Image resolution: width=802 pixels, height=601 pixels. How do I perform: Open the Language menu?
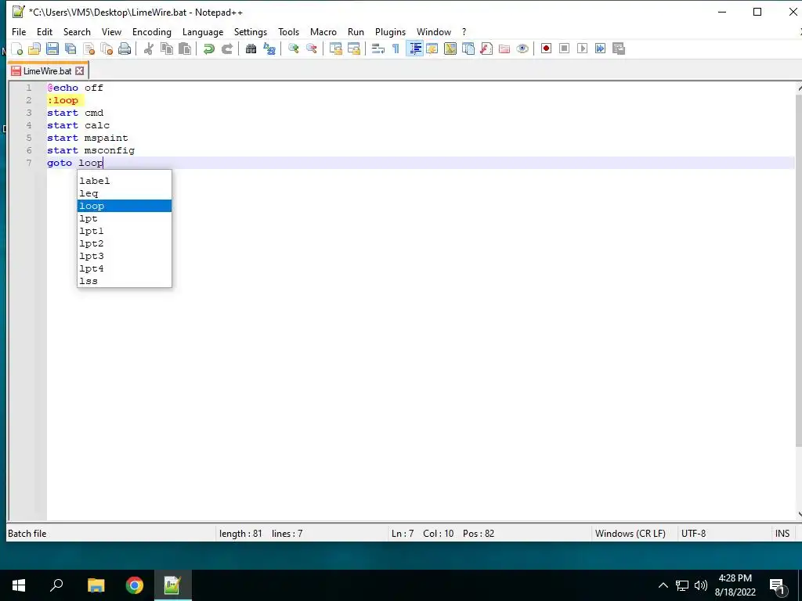point(203,31)
